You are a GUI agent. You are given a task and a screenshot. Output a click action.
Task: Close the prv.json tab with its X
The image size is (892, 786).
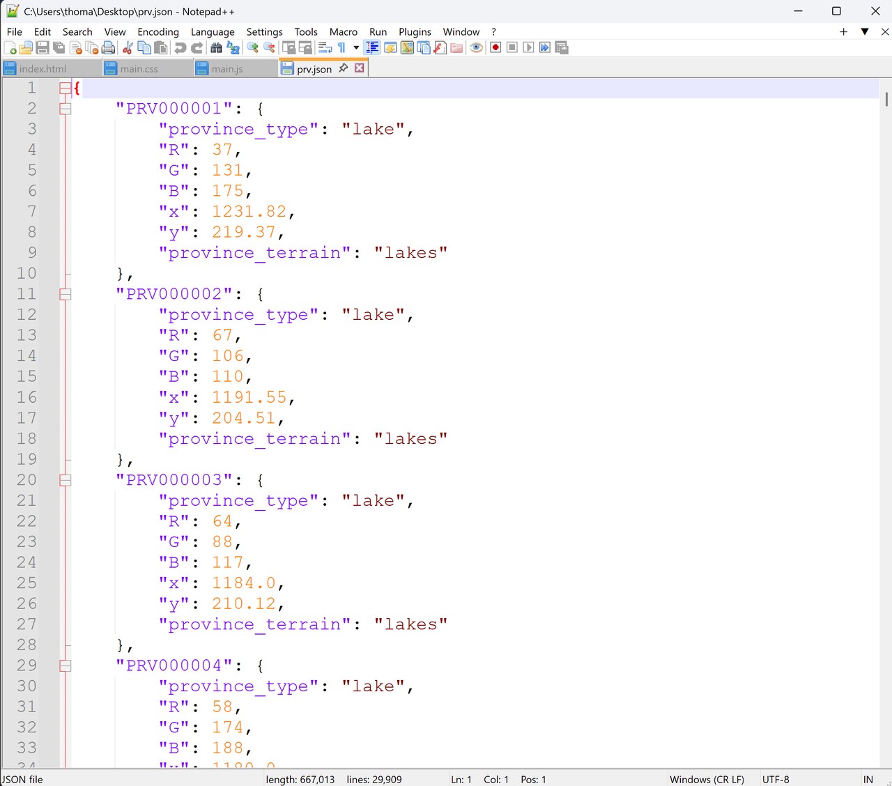(359, 68)
